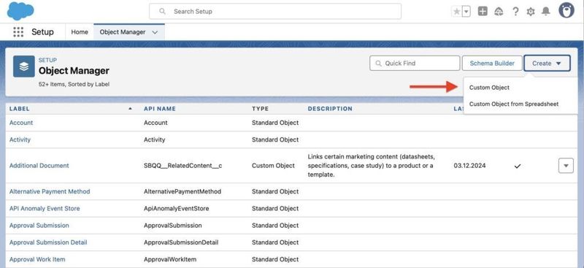
Task: Open the API Anomaly Event Store link
Action: tap(45, 208)
